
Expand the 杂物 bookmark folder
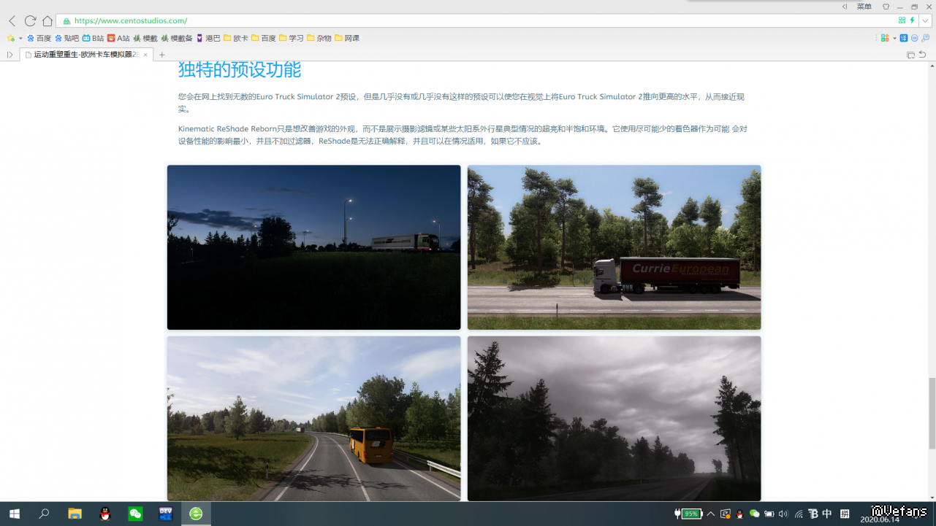319,38
